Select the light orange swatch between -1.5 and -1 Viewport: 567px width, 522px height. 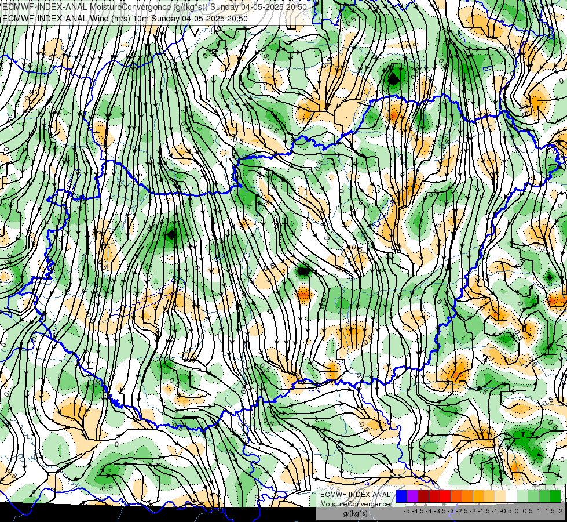point(489,496)
